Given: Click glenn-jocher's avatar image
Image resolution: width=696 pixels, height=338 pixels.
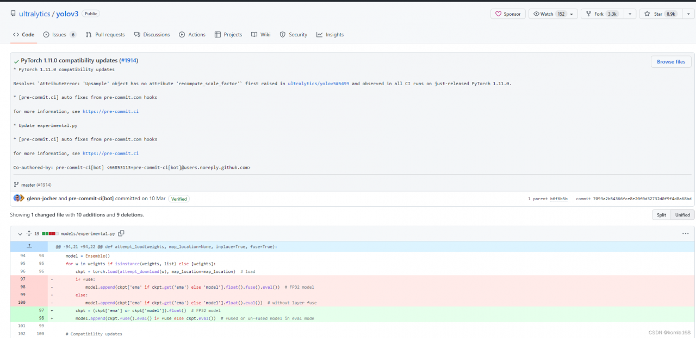Looking at the screenshot, I should pos(17,199).
